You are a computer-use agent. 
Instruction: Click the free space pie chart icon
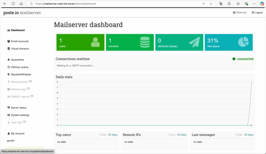coord(243,42)
